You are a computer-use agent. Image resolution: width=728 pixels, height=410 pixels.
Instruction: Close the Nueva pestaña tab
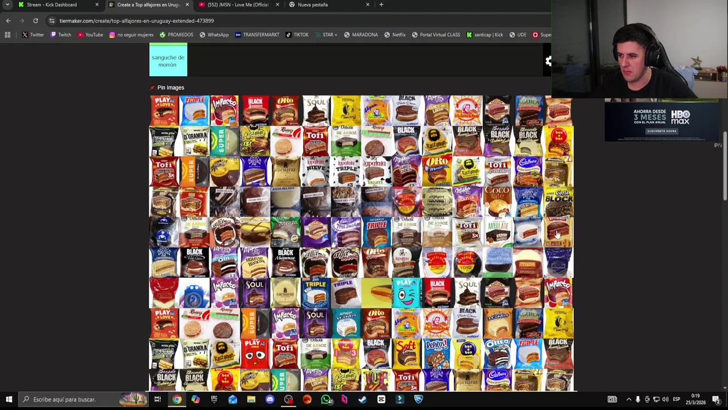367,5
